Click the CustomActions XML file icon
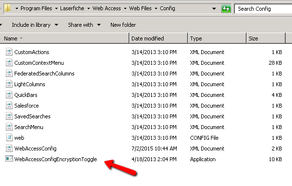Image resolution: width=292 pixels, height=186 pixels. [x=9, y=52]
